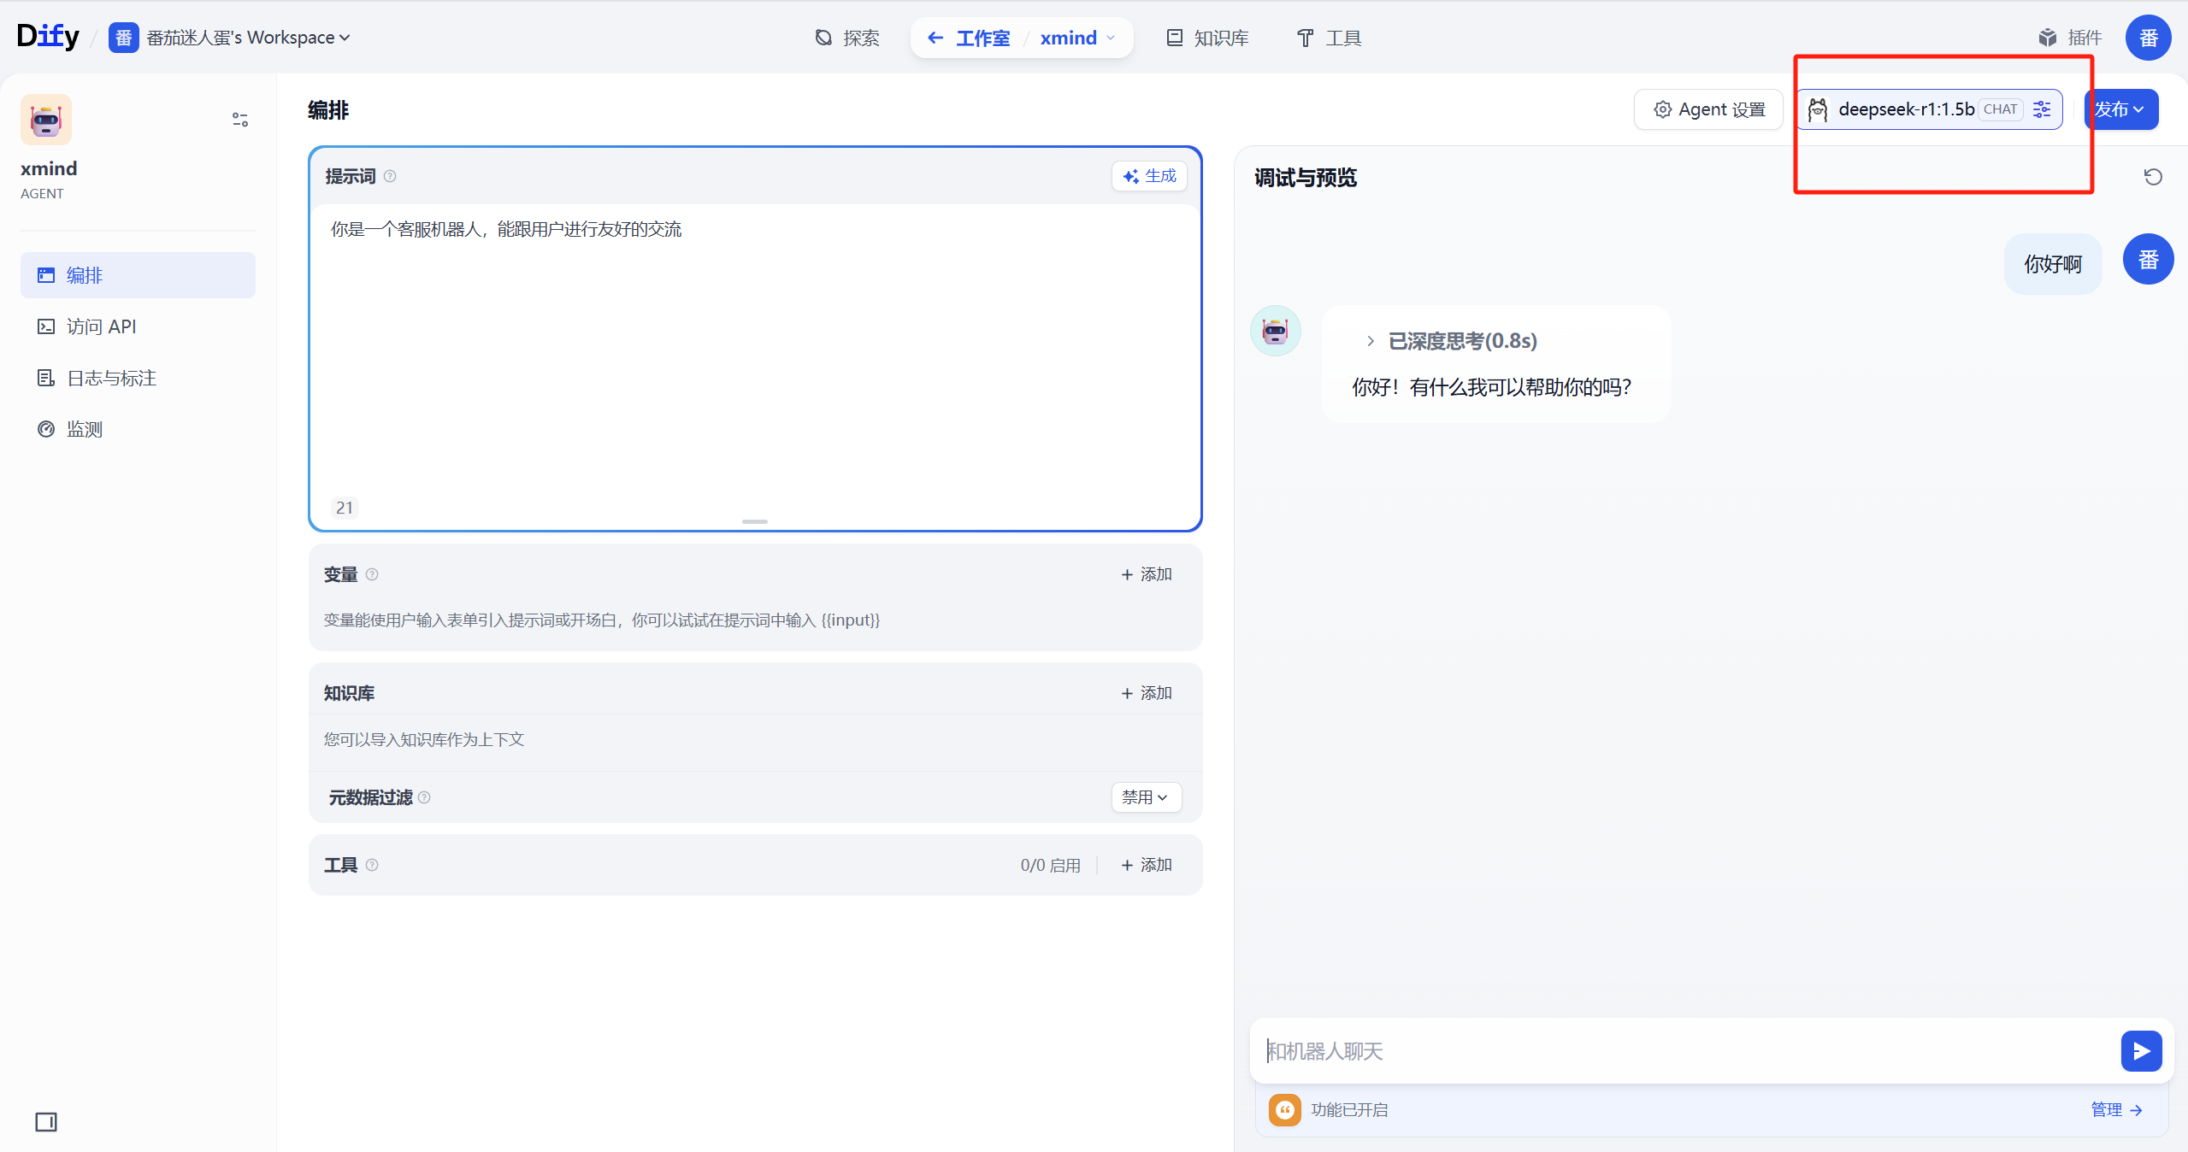This screenshot has width=2188, height=1152.
Task: Click the restart conversation icon in 调试与预览
Action: coord(2153,176)
